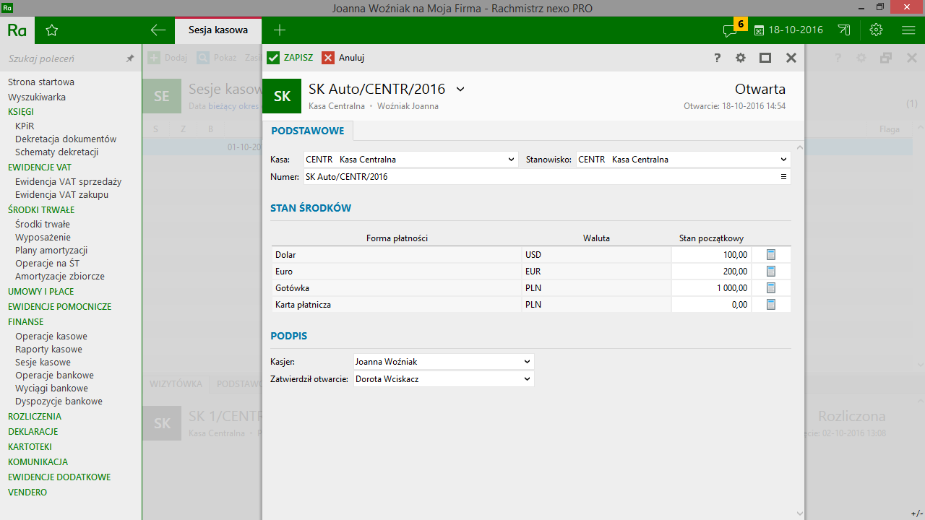Pin the command search panel
The image size is (925, 520).
130,58
